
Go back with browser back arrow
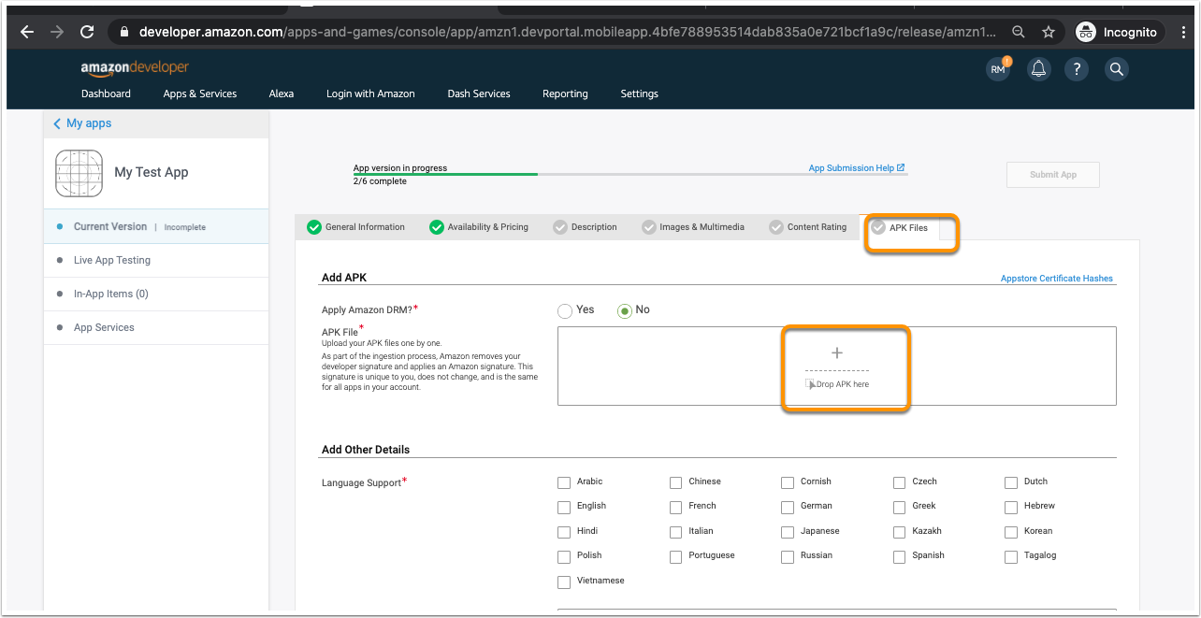click(27, 32)
